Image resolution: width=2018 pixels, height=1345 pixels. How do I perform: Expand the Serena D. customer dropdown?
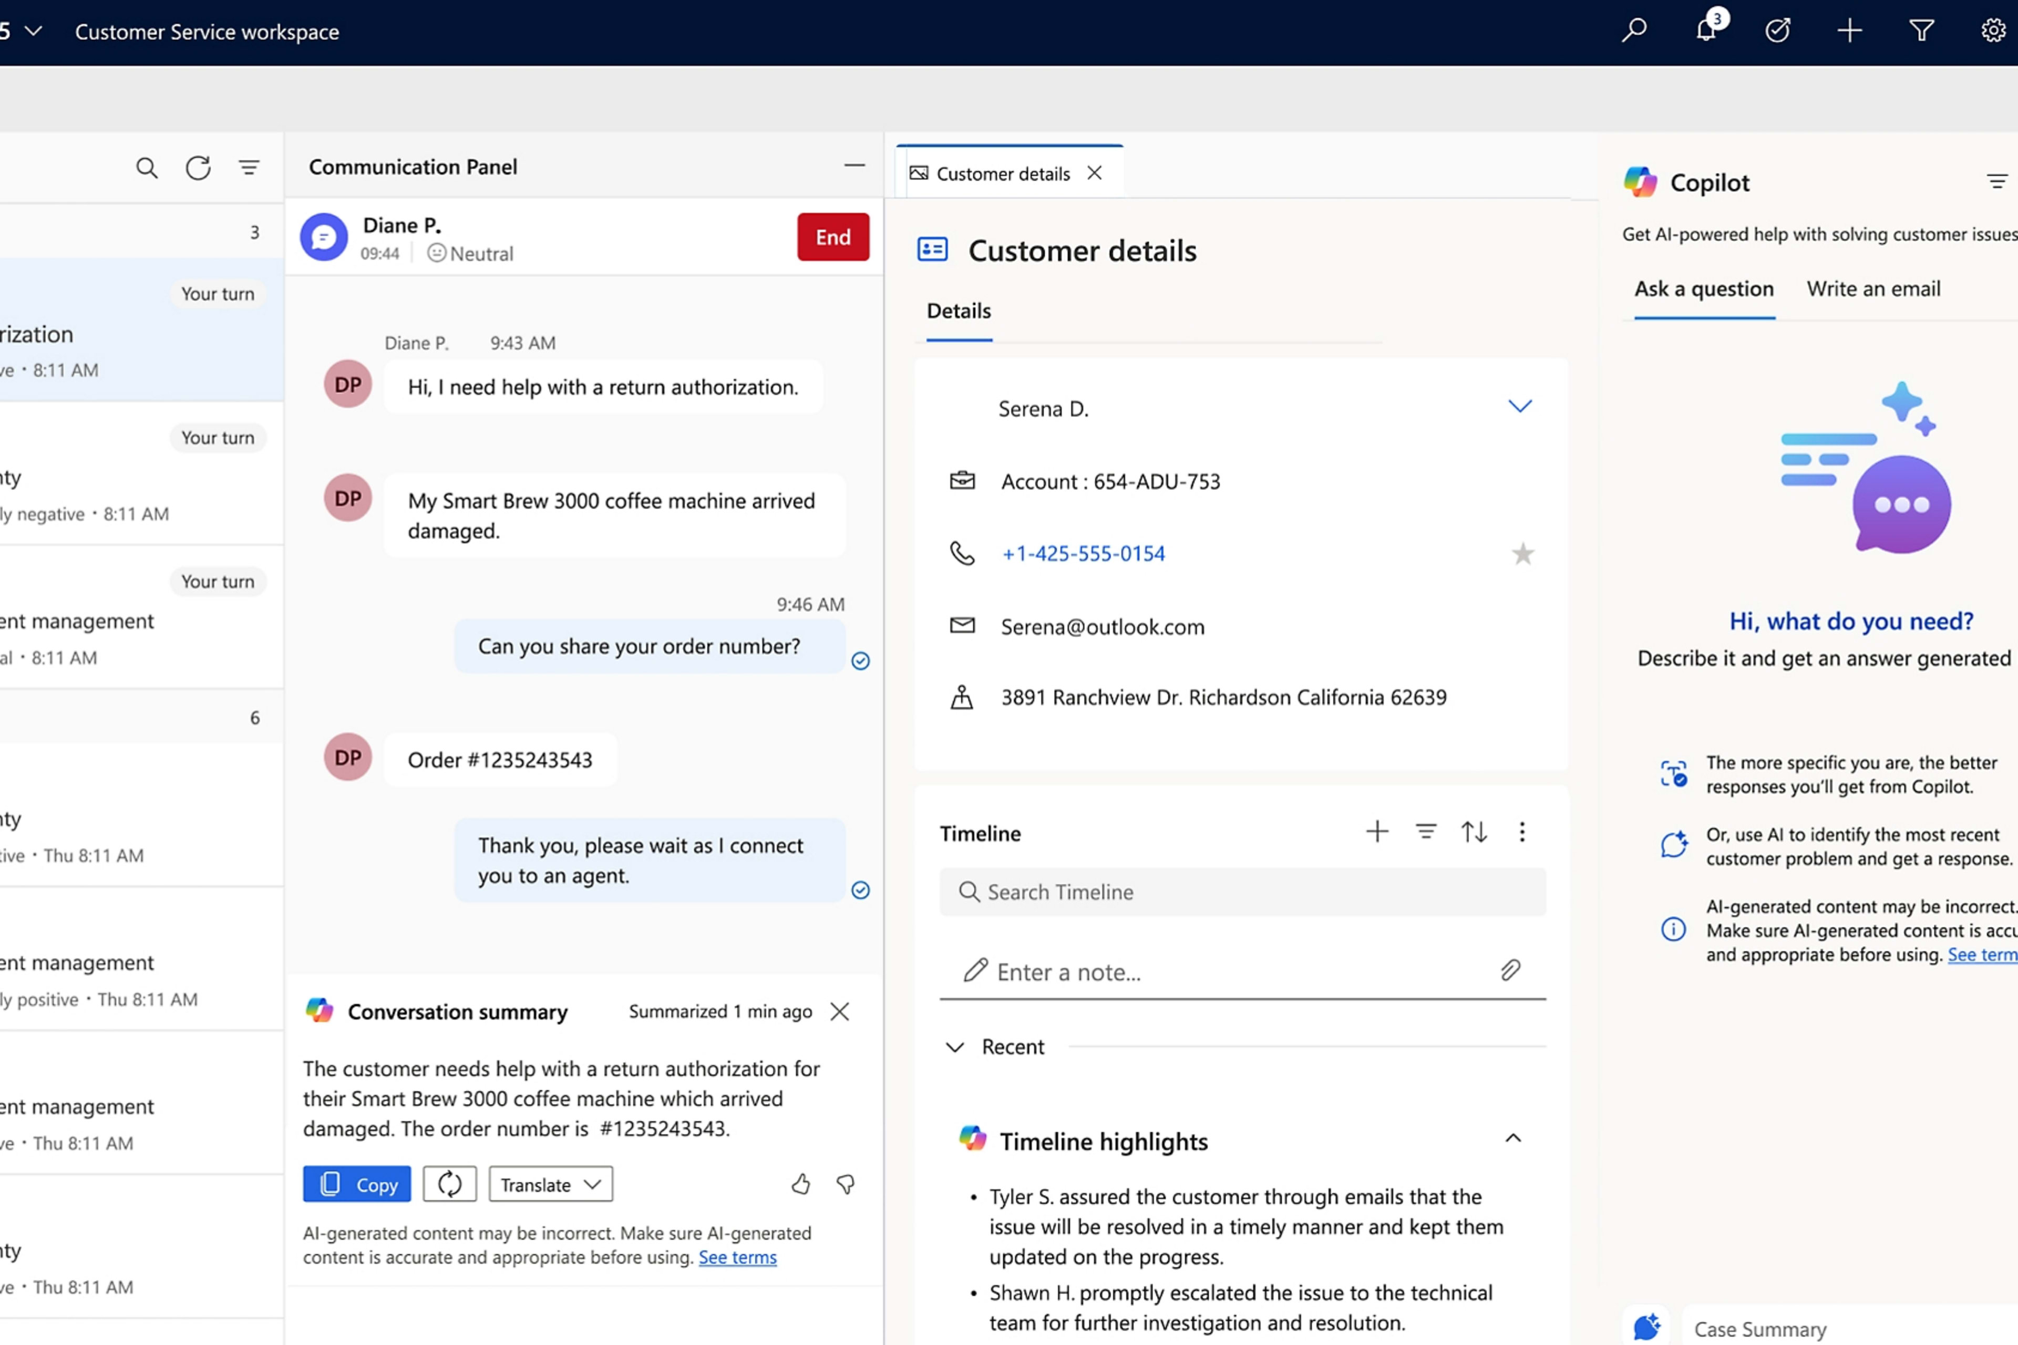tap(1519, 407)
